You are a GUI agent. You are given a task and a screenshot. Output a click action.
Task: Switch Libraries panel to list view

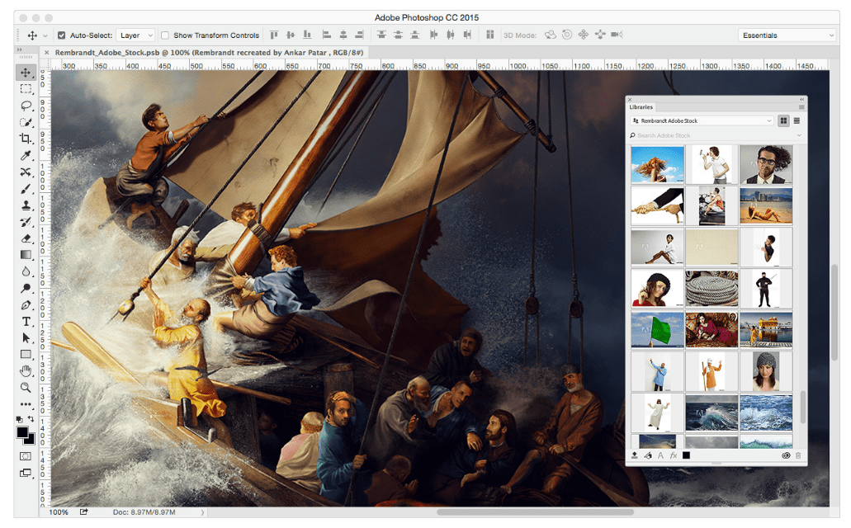coord(797,121)
